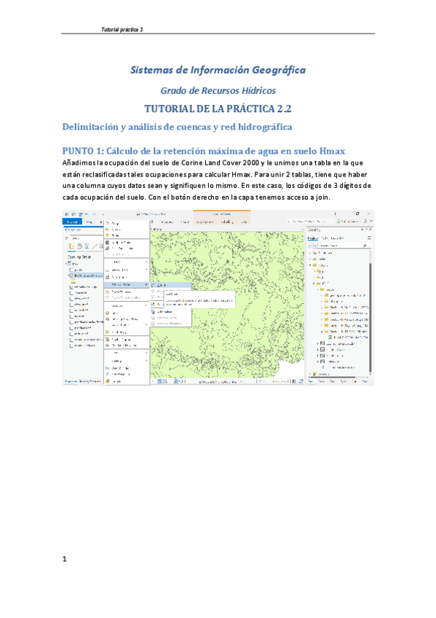Screen dimensions: 436x618
Task: Click the notification bell icon at top right
Action: tap(365, 222)
